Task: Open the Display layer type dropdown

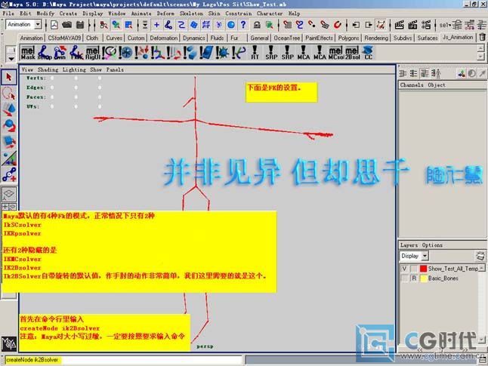Action: point(414,256)
